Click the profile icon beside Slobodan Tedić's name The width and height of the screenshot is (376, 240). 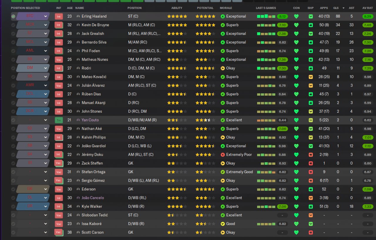[x=78, y=215]
